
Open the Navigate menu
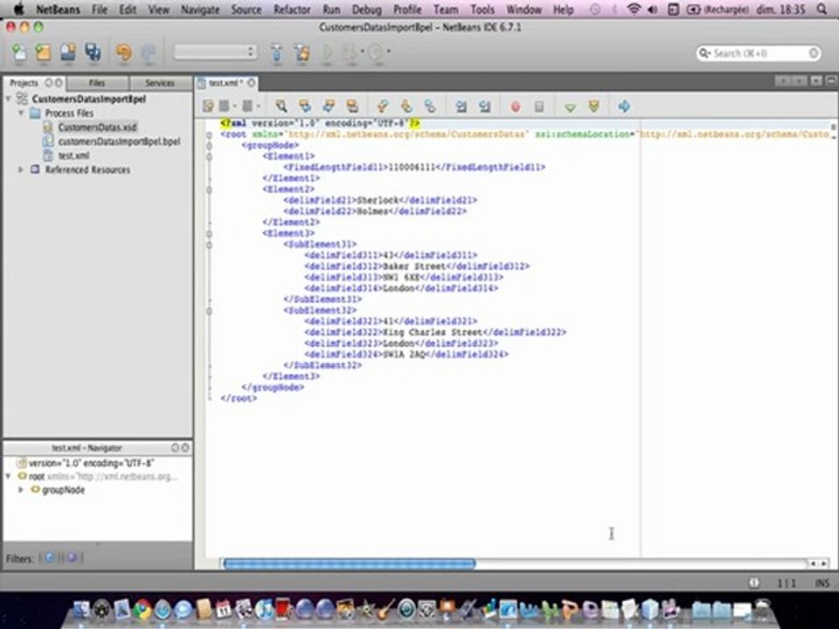200,9
